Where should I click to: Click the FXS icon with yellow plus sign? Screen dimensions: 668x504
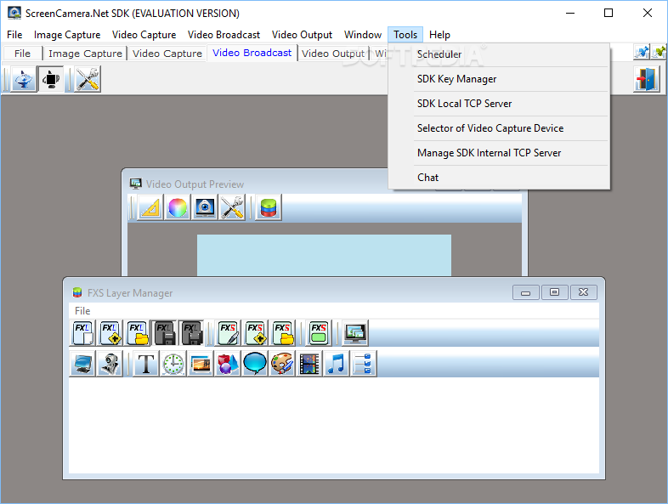[x=255, y=333]
